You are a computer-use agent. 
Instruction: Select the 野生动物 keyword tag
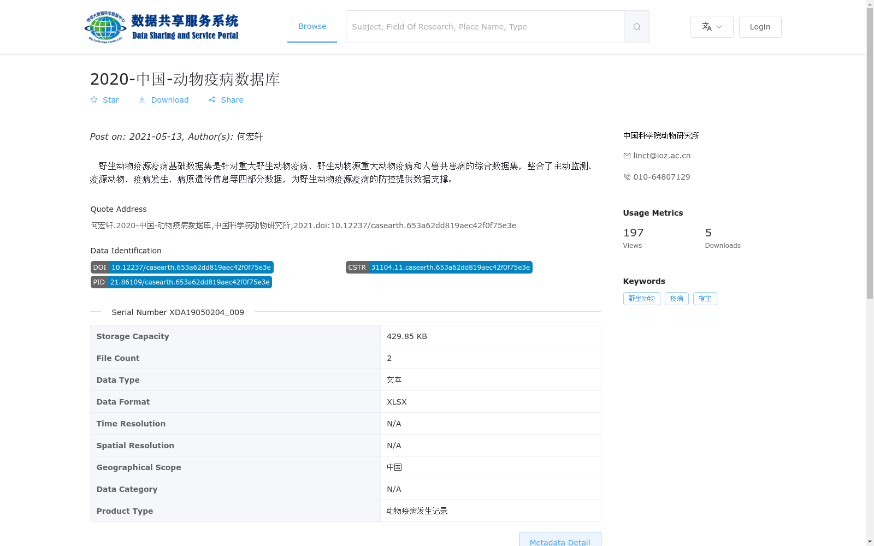coord(642,299)
